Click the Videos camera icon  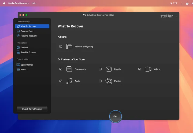click(148, 69)
